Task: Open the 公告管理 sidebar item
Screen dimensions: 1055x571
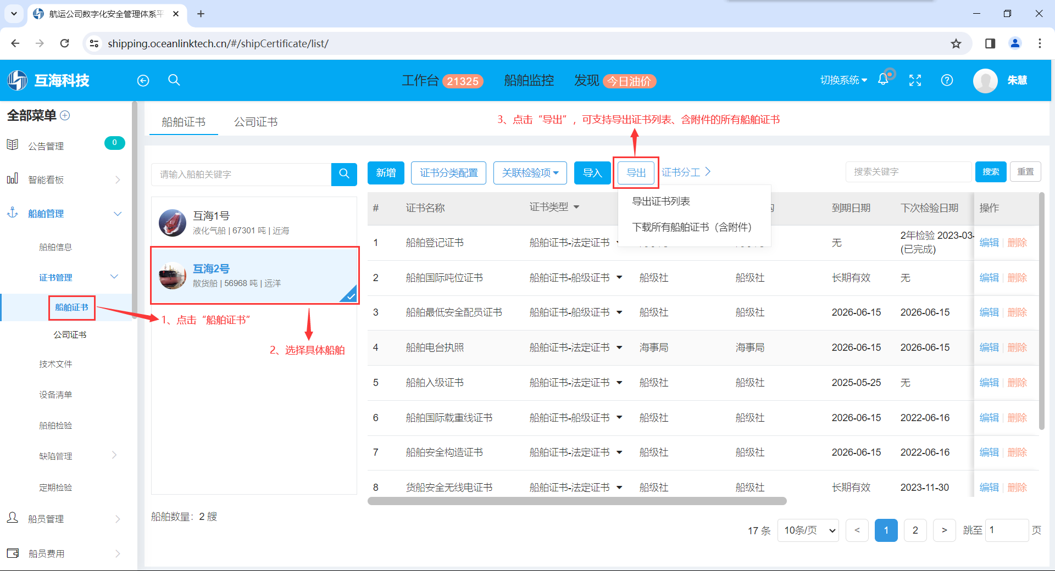Action: pyautogui.click(x=46, y=146)
